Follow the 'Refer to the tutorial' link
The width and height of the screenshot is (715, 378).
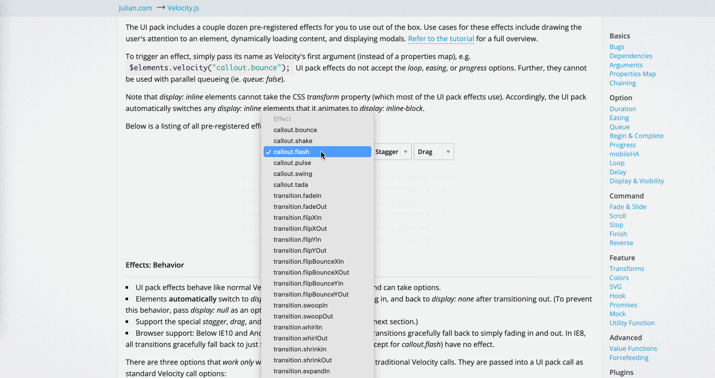441,39
